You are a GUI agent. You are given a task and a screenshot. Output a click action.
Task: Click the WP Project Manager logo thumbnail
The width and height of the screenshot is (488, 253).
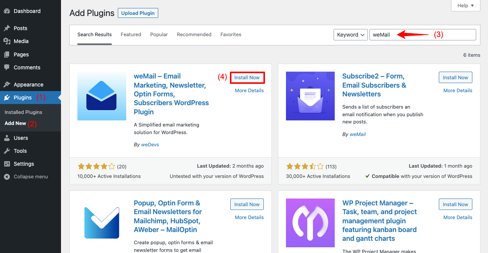pyautogui.click(x=310, y=223)
